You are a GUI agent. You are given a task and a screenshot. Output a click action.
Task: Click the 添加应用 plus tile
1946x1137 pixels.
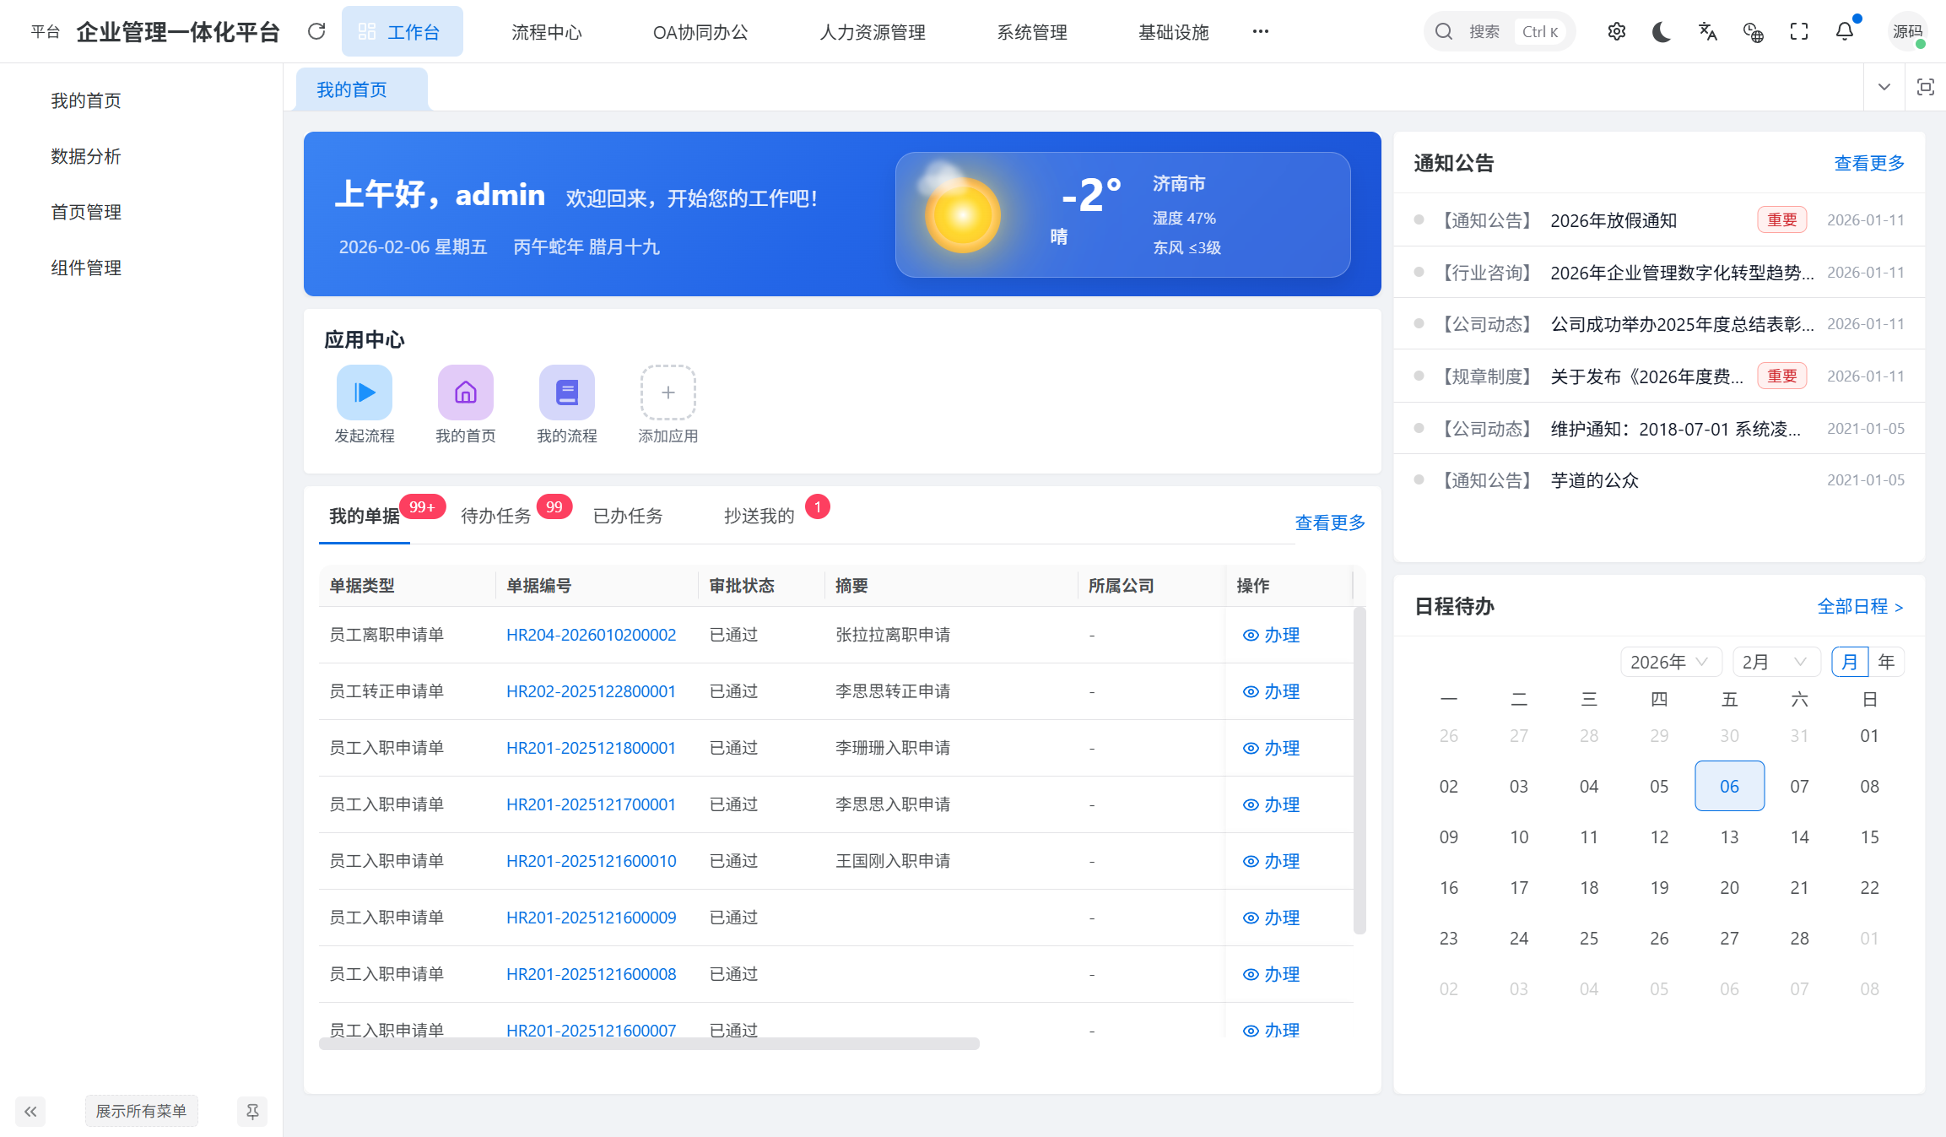pos(668,392)
